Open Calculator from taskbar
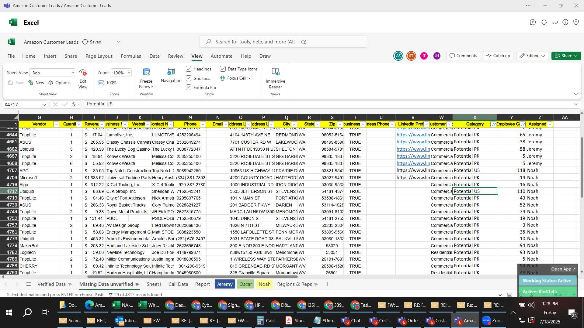The width and height of the screenshot is (584, 328). pyautogui.click(x=267, y=320)
